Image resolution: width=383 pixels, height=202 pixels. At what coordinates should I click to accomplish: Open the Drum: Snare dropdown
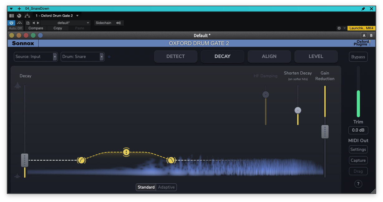click(x=83, y=57)
